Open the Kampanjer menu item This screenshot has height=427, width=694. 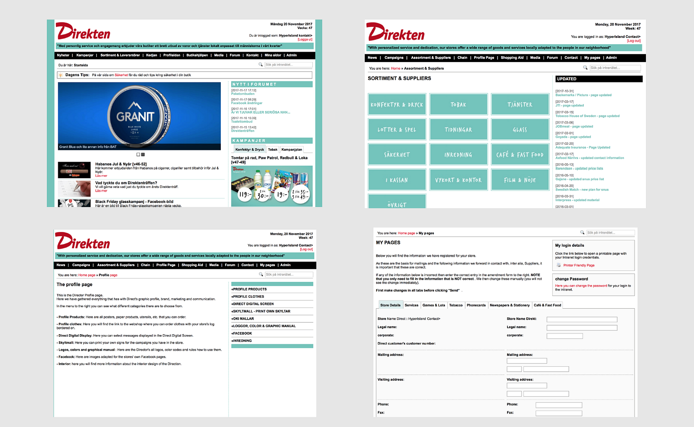click(x=85, y=55)
